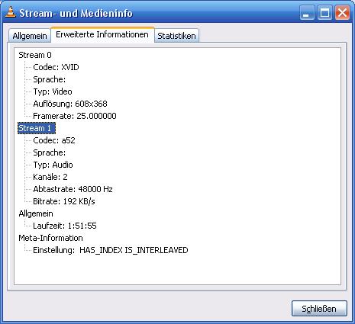
Task: Click the Laufzeit: 1:51:55 entry
Action: coord(65,226)
